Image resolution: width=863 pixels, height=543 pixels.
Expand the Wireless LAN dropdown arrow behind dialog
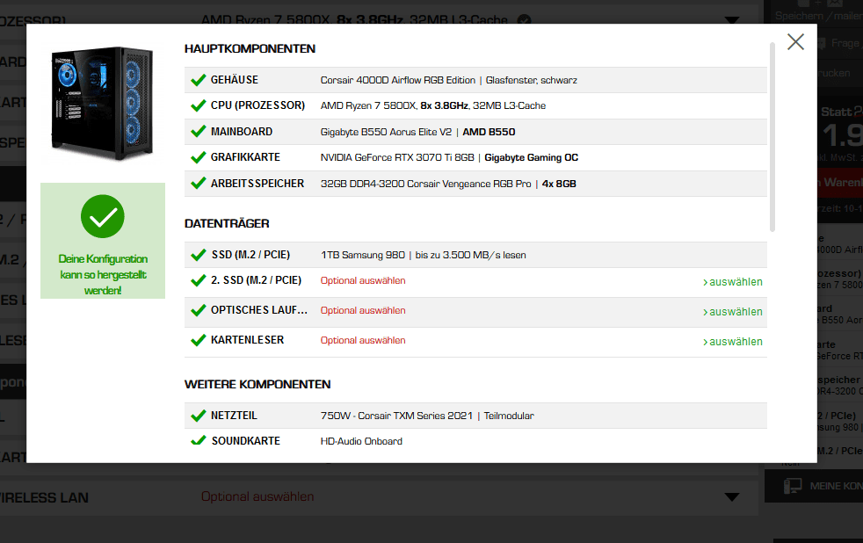731,497
